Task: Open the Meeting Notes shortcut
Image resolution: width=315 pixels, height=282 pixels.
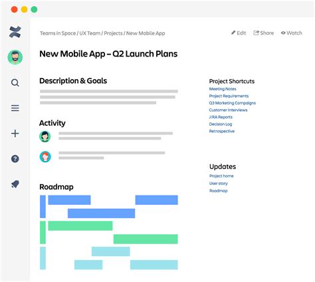Action: coord(223,89)
